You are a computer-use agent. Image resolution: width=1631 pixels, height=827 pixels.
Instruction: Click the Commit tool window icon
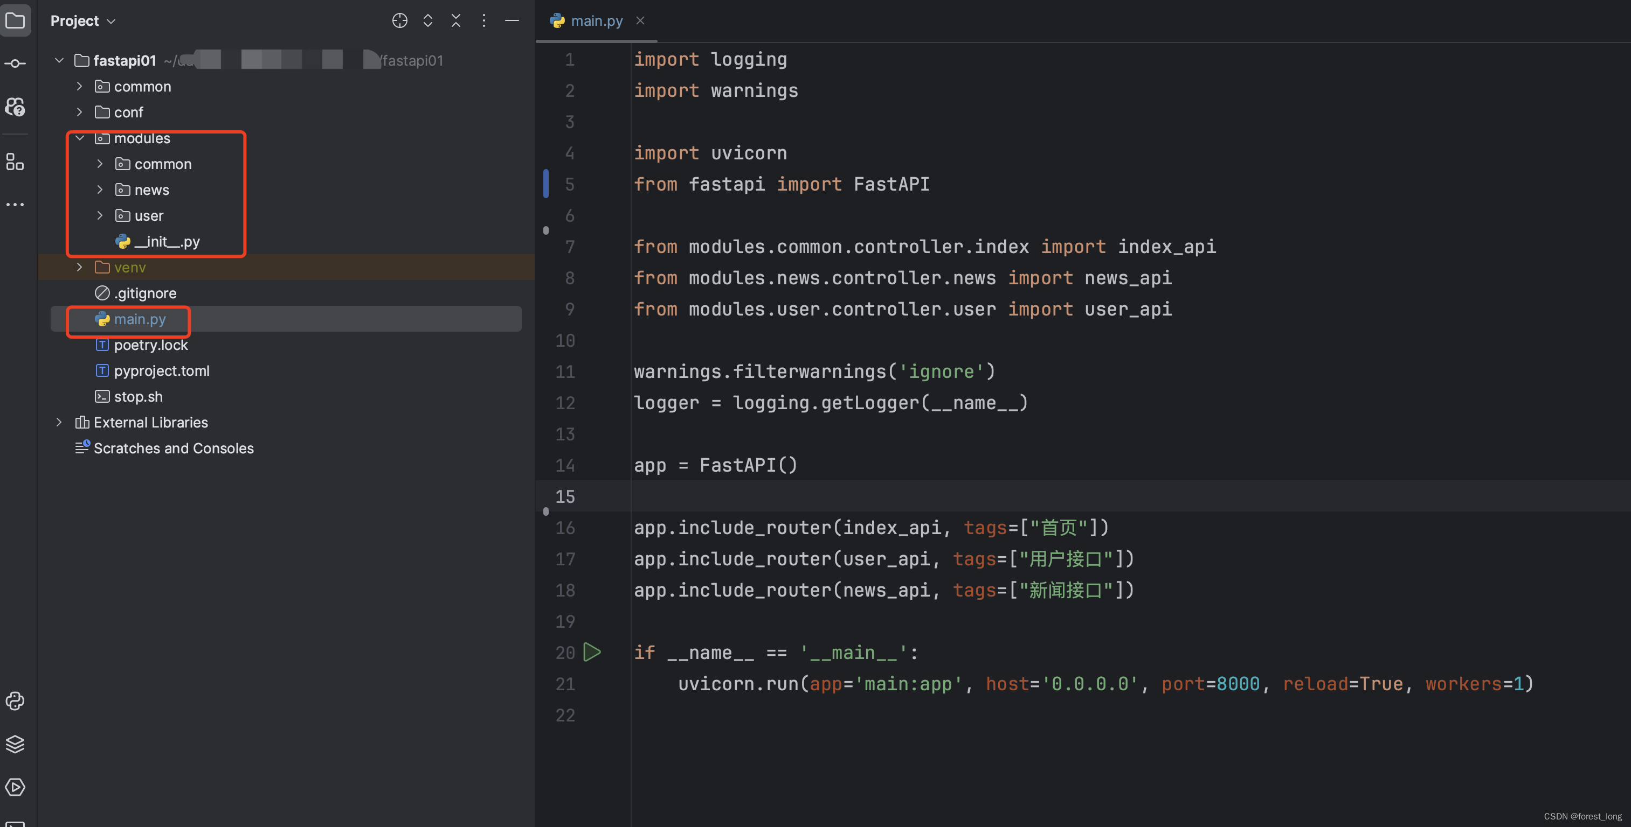(15, 64)
